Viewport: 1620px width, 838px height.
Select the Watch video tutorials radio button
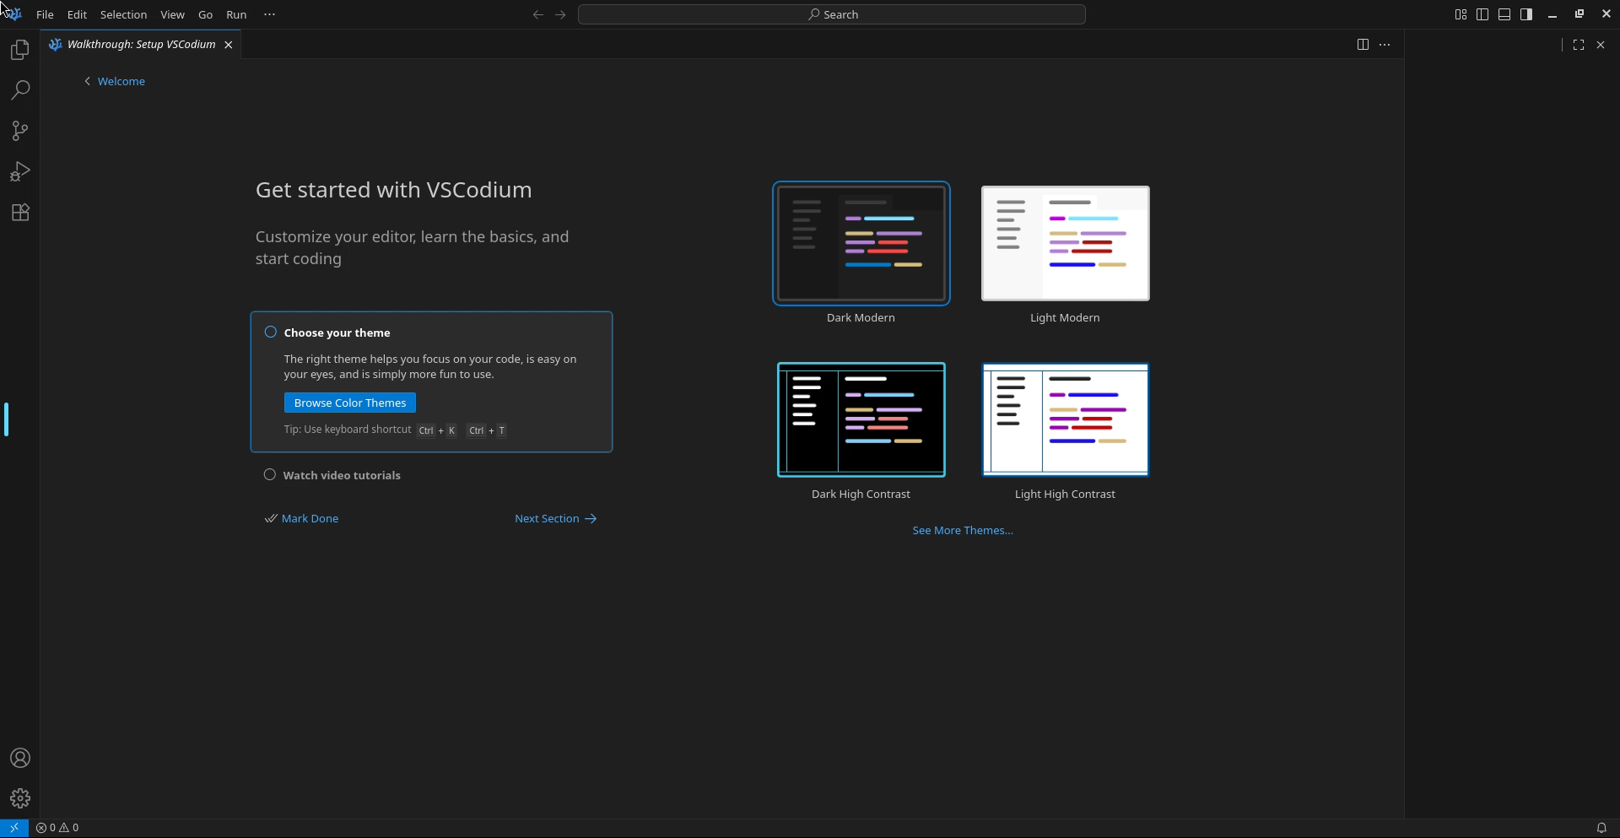pyautogui.click(x=270, y=474)
